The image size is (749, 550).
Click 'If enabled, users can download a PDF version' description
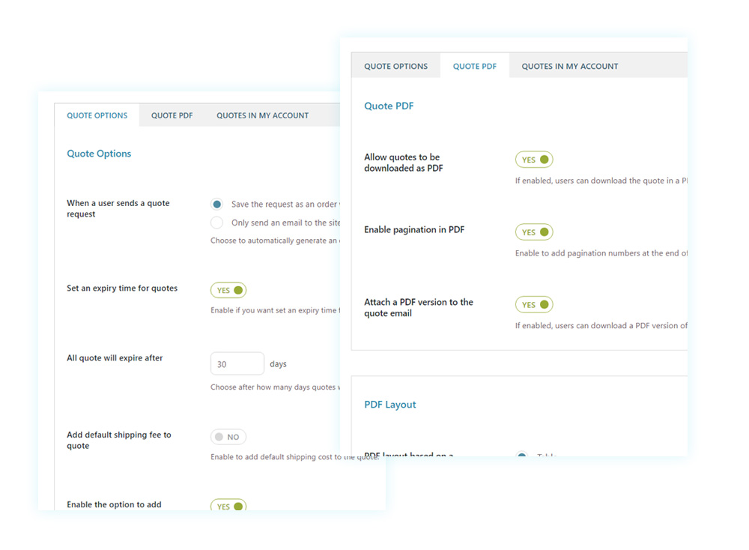point(601,325)
